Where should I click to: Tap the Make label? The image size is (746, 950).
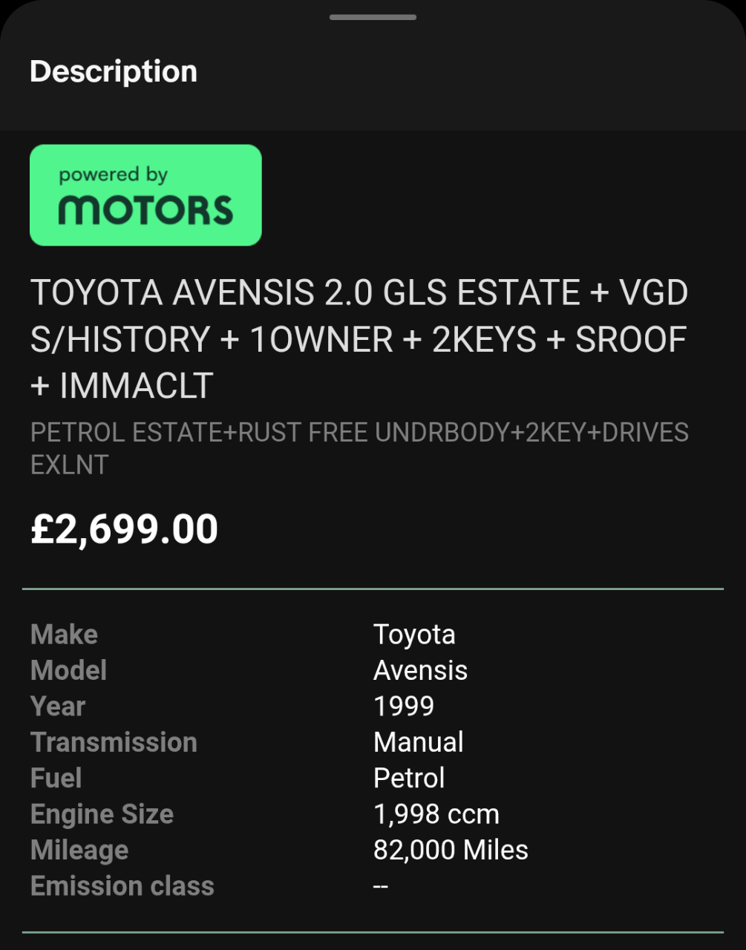click(64, 635)
